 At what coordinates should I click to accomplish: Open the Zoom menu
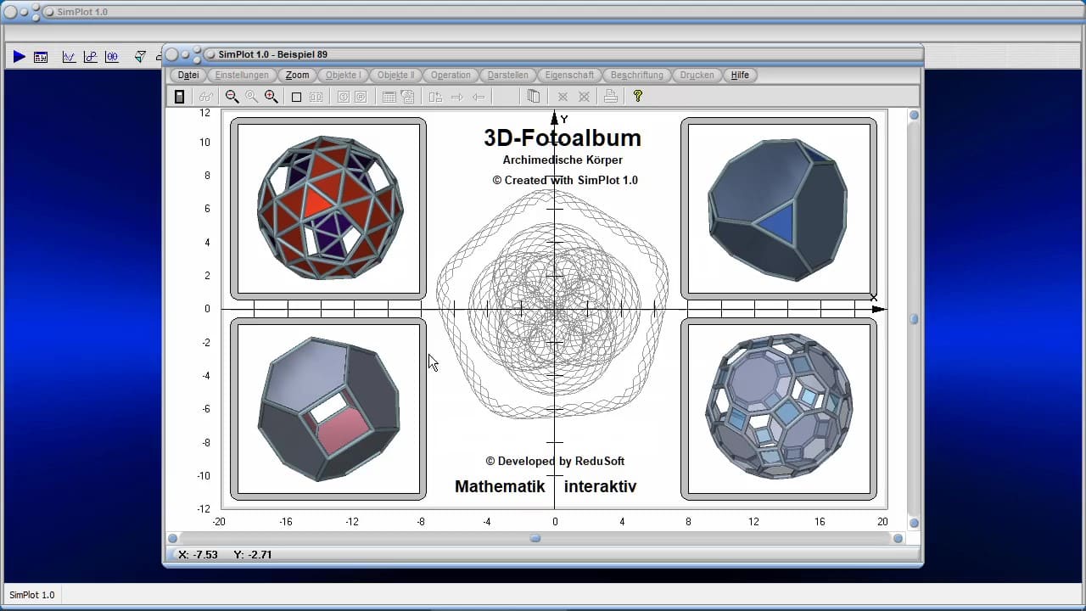pos(297,76)
